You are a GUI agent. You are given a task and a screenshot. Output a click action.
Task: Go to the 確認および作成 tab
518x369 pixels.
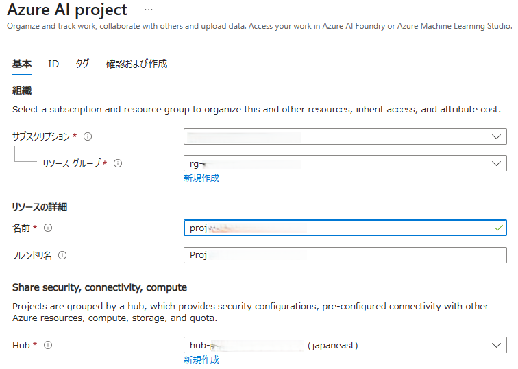(x=136, y=64)
